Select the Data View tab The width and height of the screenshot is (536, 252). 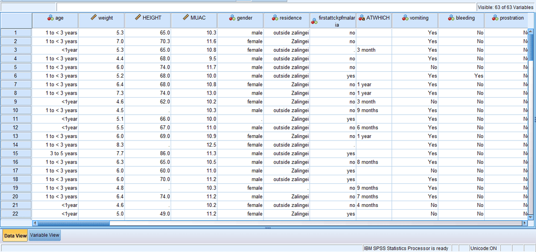pos(15,235)
